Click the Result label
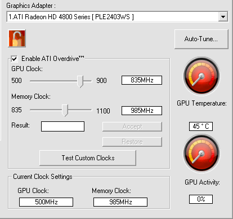The width and height of the screenshot is (233, 219). coord(20,125)
